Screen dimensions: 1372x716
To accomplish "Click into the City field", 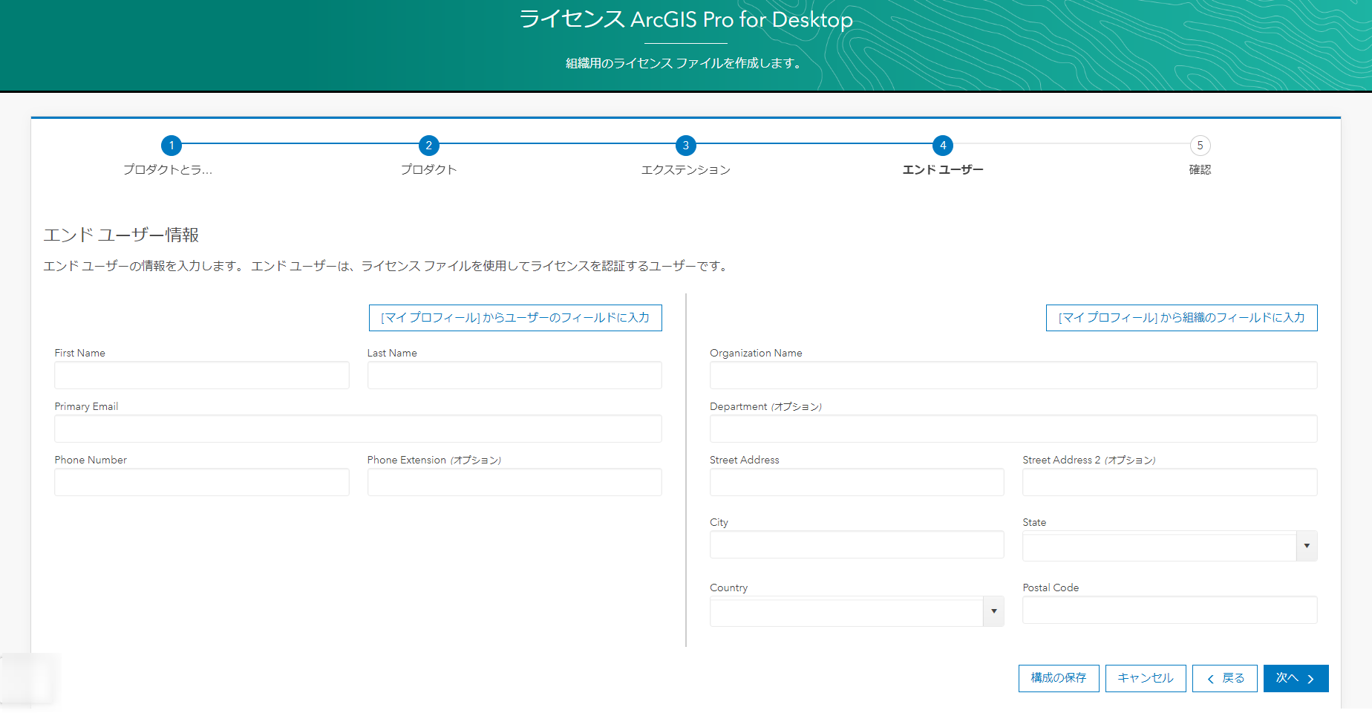I will coord(857,544).
